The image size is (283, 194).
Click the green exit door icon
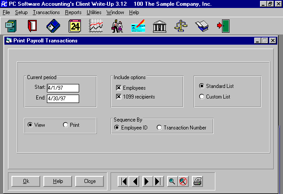[x=223, y=26]
